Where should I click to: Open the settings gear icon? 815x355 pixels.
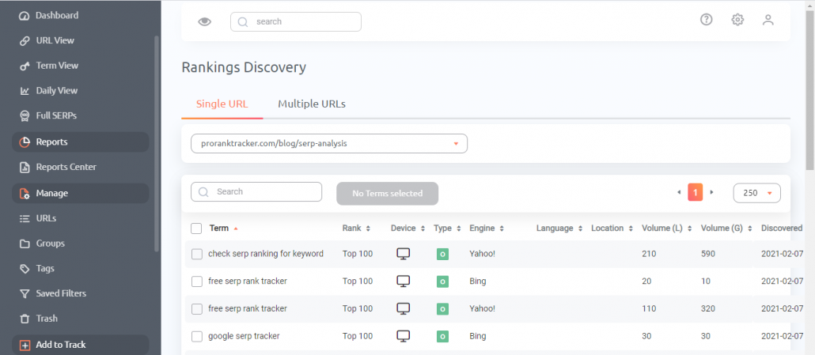coord(737,20)
